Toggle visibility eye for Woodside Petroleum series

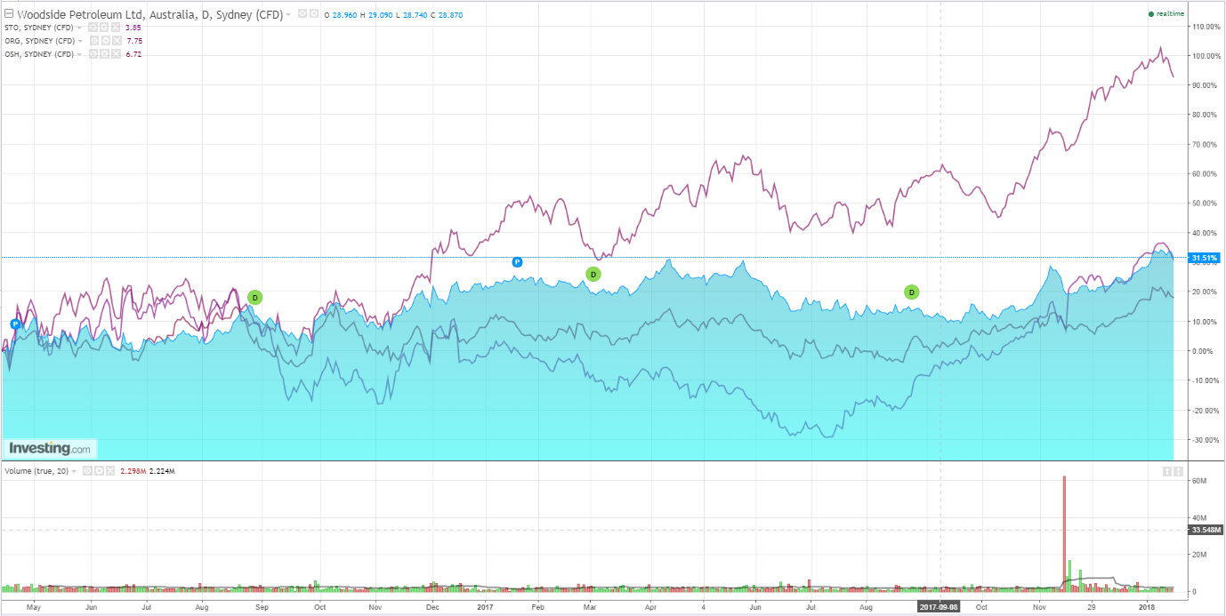coord(302,13)
